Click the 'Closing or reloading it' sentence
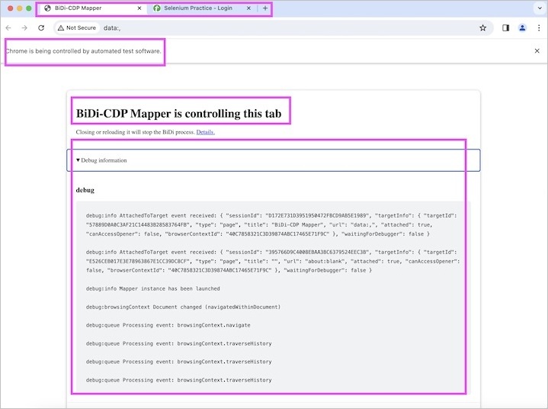This screenshot has height=409, width=548. click(x=135, y=132)
